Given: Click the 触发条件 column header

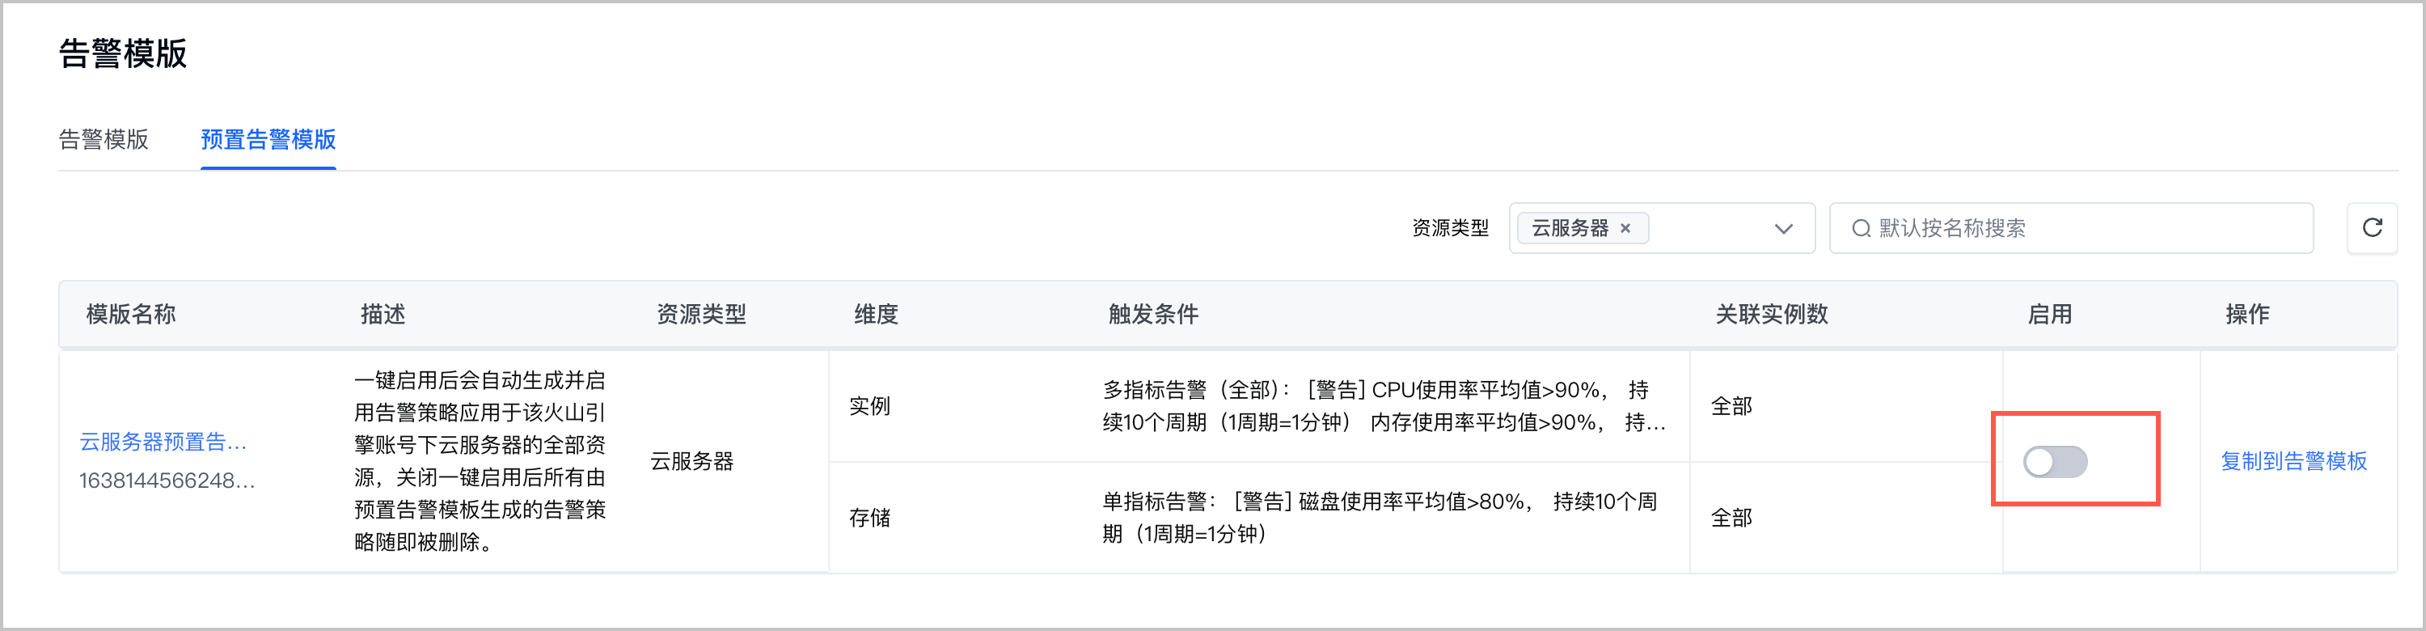Looking at the screenshot, I should coord(1154,315).
